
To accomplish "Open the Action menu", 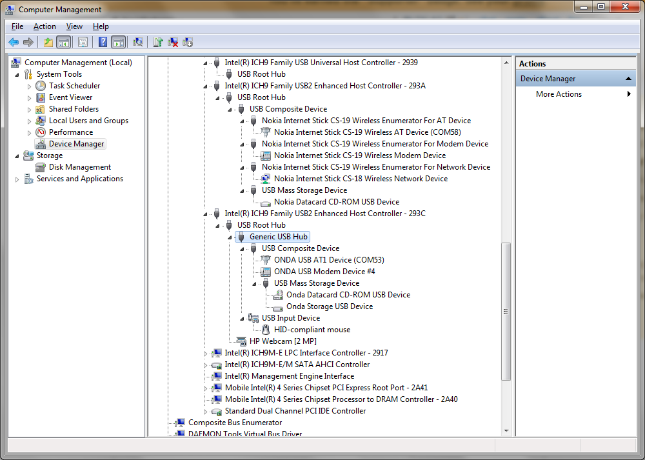I will click(x=45, y=26).
